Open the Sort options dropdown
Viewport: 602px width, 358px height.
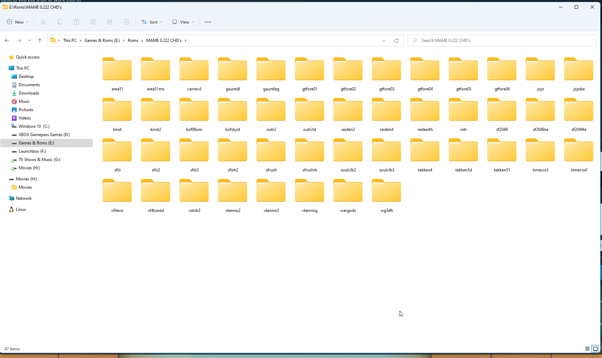(152, 22)
